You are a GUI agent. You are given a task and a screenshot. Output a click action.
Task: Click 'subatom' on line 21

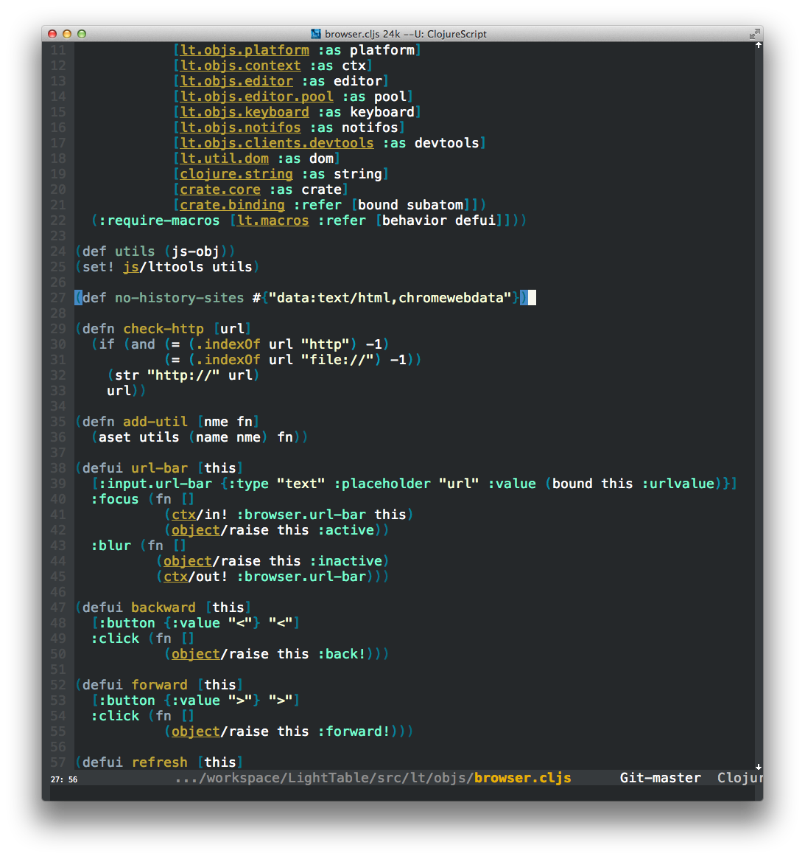click(435, 205)
